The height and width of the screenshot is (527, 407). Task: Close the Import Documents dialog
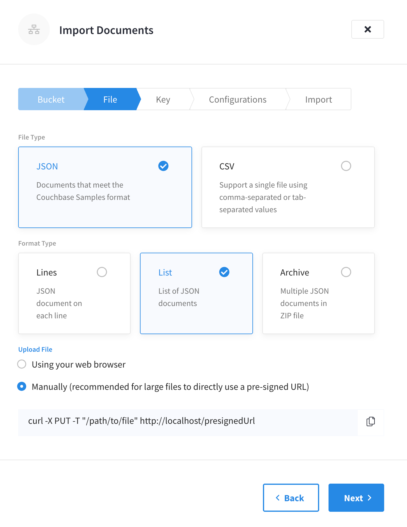tap(367, 29)
